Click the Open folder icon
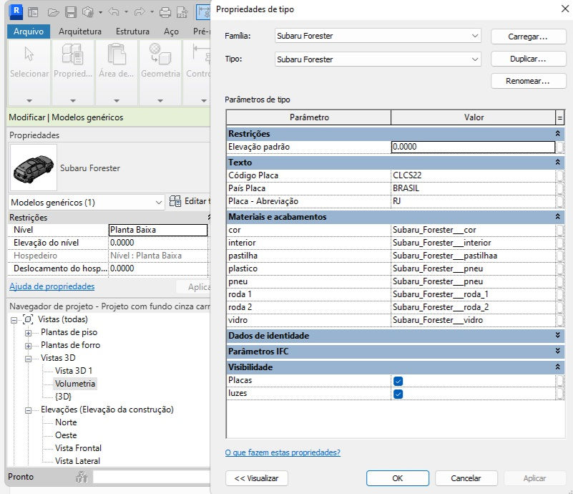573x494 pixels. click(x=53, y=12)
